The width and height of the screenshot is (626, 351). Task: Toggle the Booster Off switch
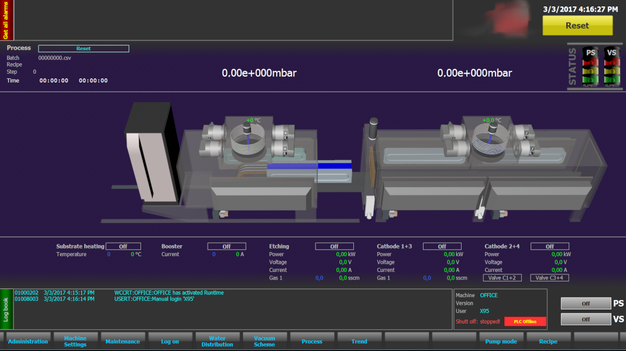tap(226, 246)
